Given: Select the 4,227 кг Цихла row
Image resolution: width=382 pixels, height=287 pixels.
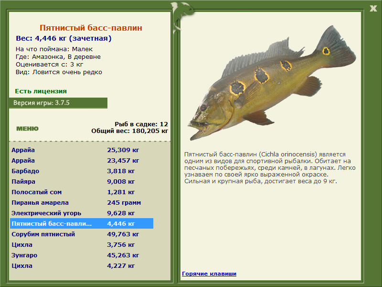Looking at the screenshot, I should pyautogui.click(x=82, y=265).
